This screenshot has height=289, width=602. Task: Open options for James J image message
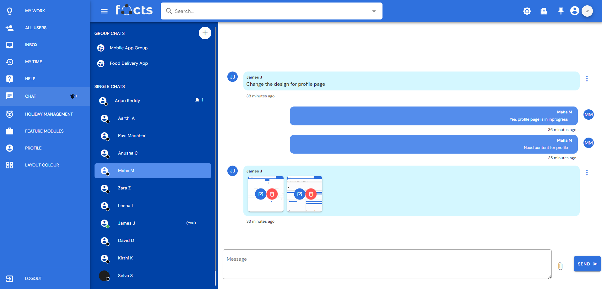[587, 173]
